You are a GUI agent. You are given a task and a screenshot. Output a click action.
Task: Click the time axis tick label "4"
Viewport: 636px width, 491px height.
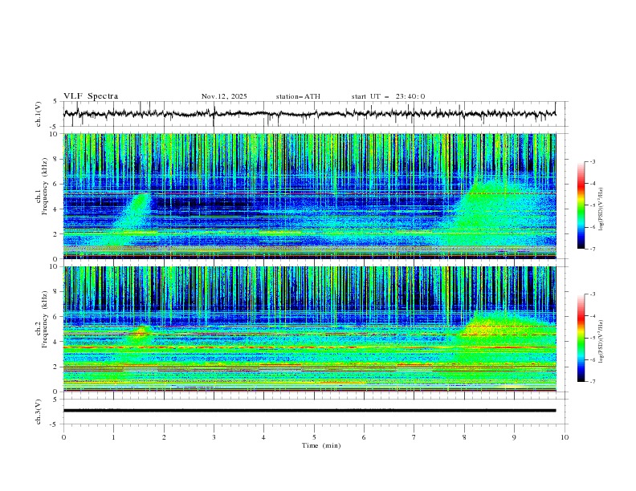coord(263,437)
